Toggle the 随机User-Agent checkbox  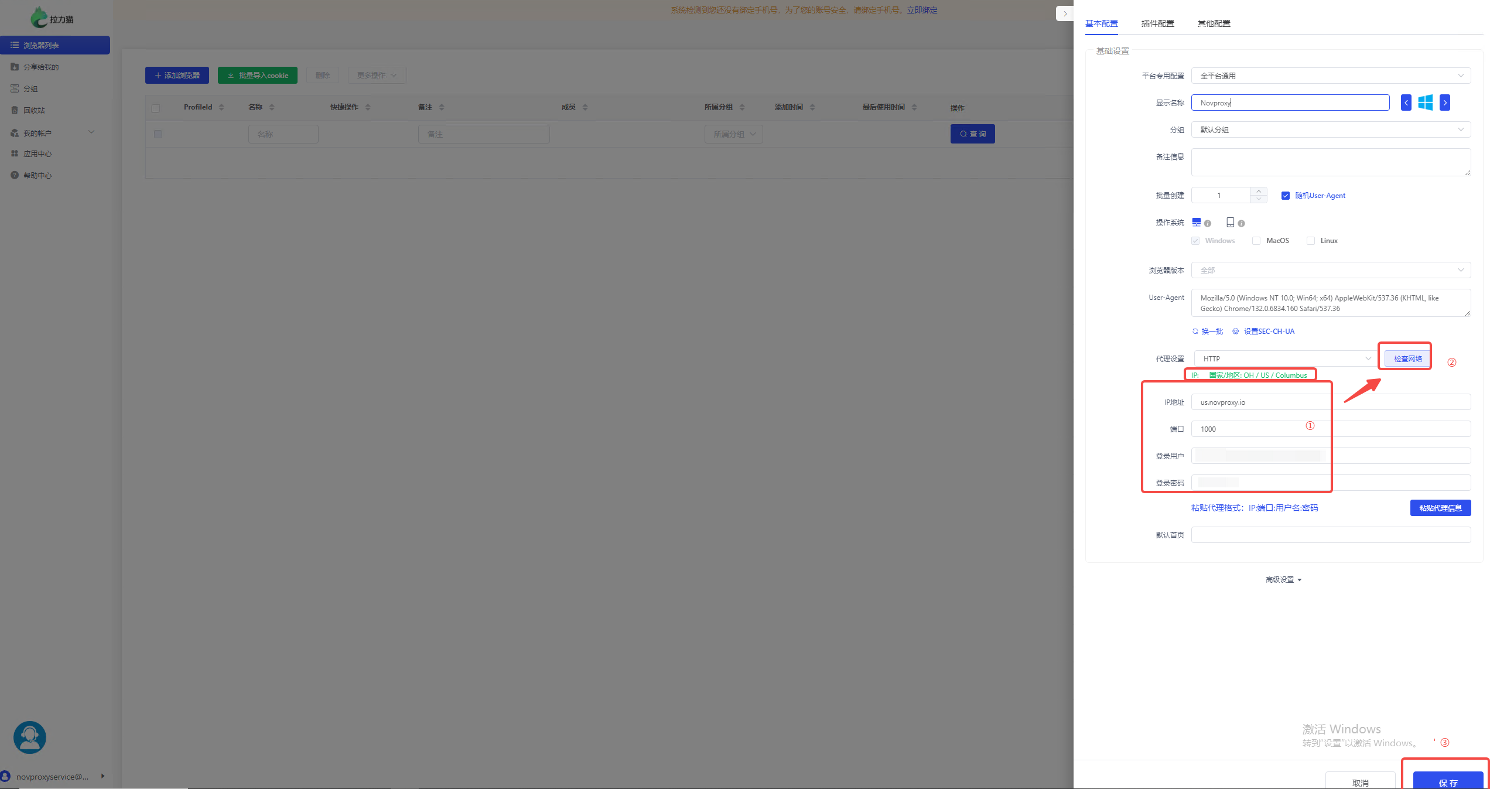(x=1285, y=196)
